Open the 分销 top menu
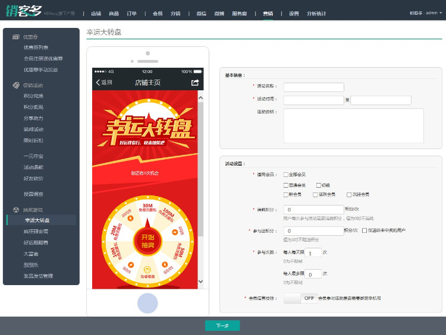This screenshot has width=446, height=335. (x=175, y=13)
